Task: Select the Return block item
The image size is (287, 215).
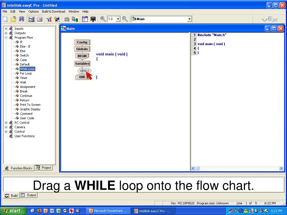Action: click(25, 100)
